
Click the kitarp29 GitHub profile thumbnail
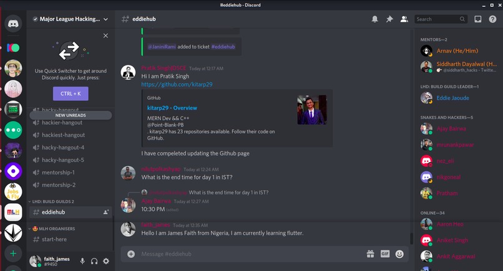pos(312,110)
